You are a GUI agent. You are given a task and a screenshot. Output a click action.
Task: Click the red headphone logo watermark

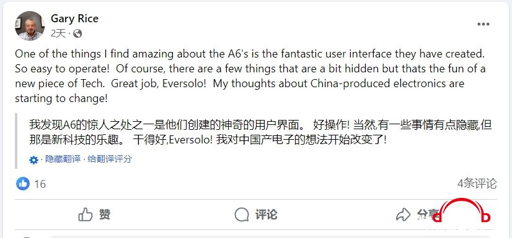coord(462,211)
